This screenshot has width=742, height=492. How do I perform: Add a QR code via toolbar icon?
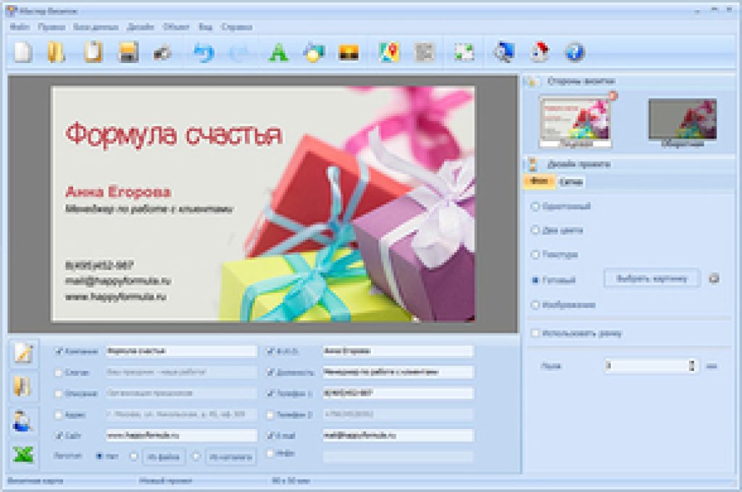point(424,53)
